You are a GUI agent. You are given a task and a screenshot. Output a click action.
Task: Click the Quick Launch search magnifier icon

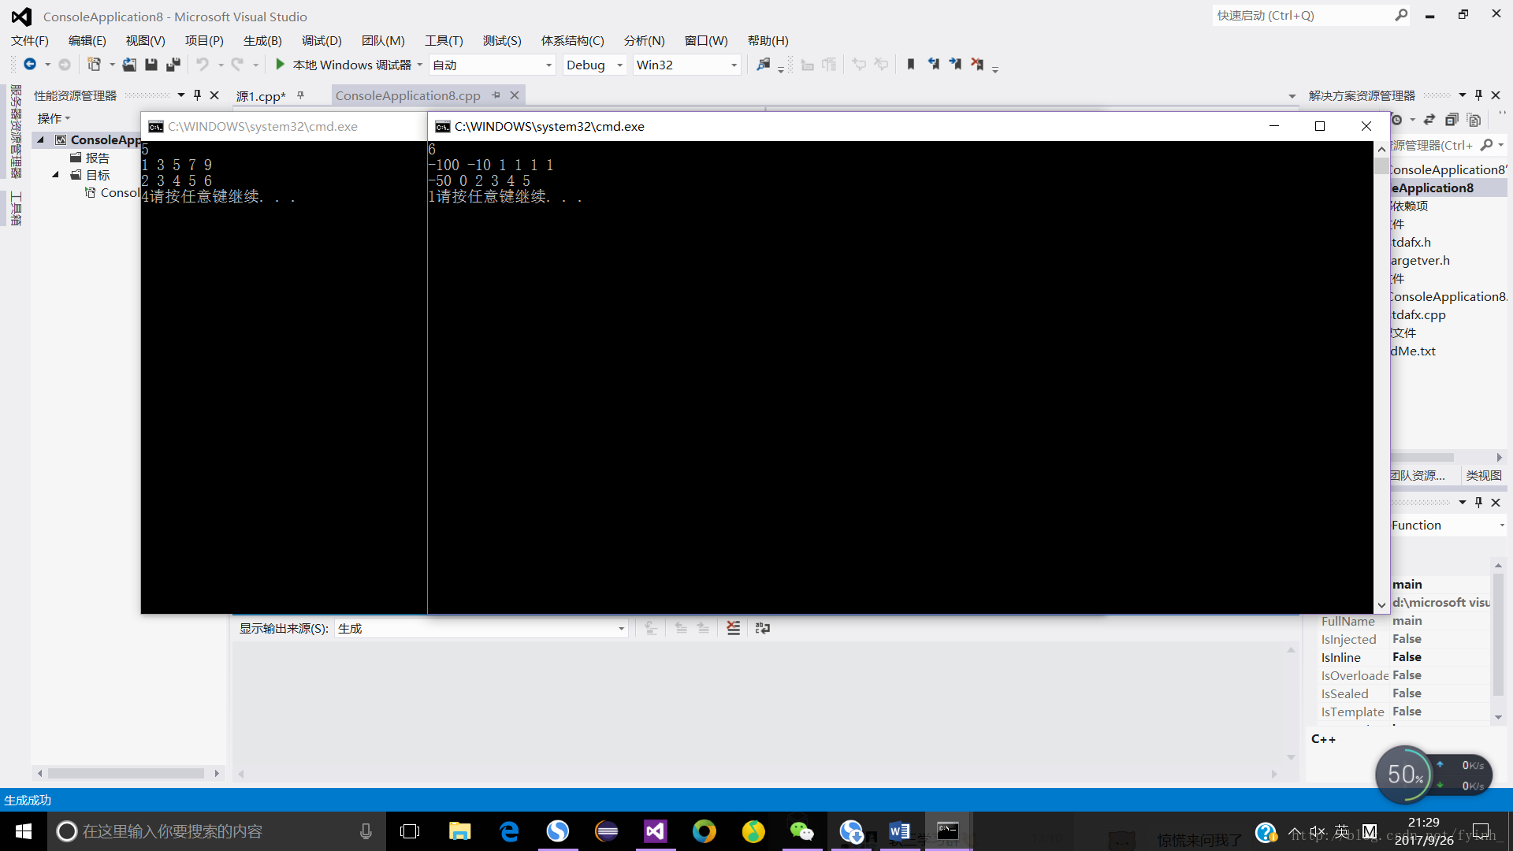coord(1401,15)
